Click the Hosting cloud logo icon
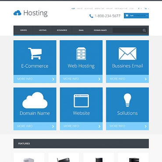Image resolution: width=162 pixels, height=162 pixels. pyautogui.click(x=18, y=13)
